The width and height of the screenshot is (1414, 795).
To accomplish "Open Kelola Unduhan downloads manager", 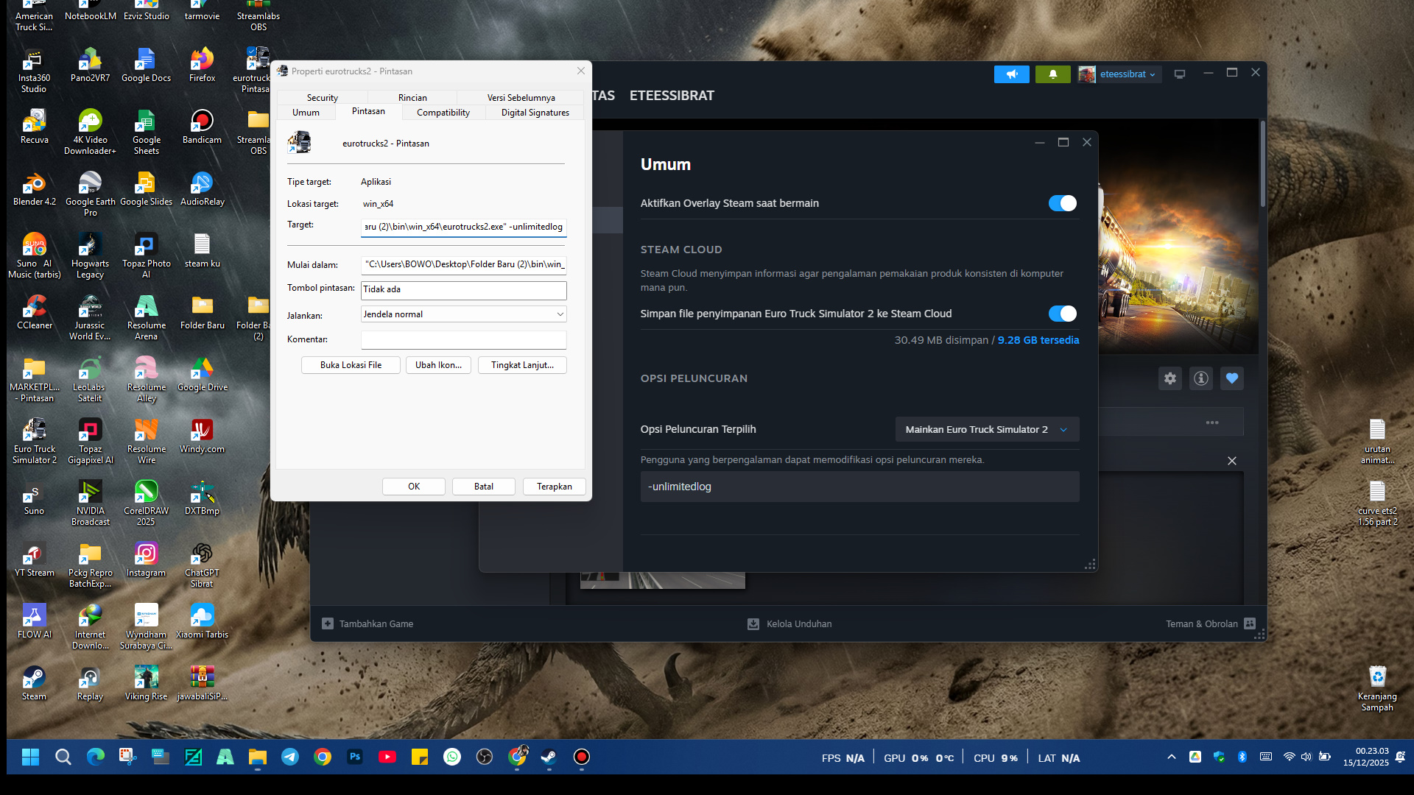I will coord(789,624).
